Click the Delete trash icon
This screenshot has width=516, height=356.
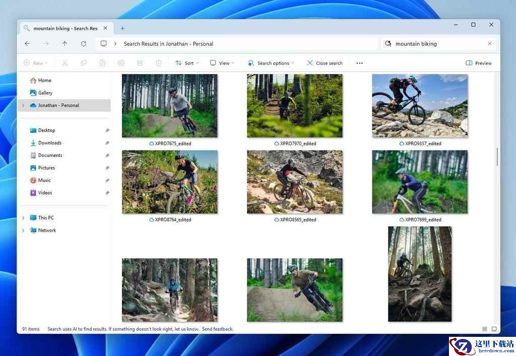(x=159, y=63)
